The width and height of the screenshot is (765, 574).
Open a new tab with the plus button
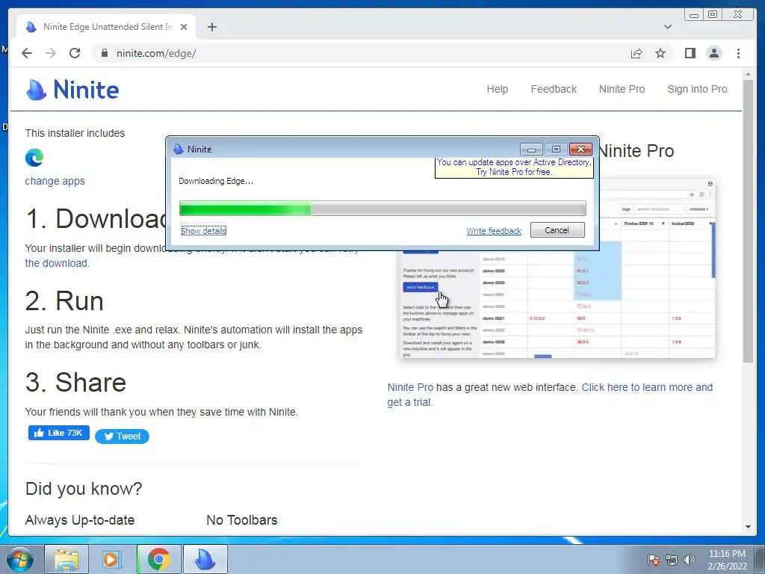(x=211, y=27)
